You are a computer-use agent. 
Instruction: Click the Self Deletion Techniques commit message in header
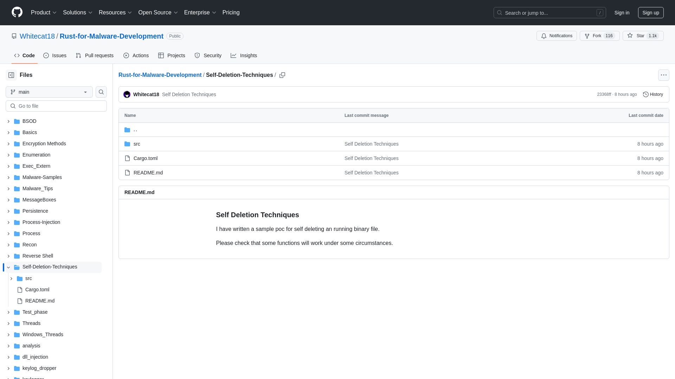tap(189, 94)
